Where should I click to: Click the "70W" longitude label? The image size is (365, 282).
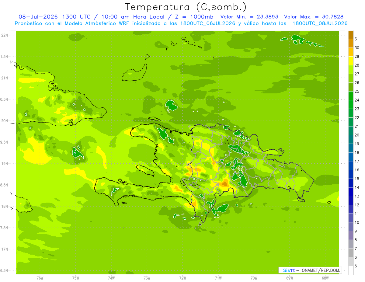[254, 278]
